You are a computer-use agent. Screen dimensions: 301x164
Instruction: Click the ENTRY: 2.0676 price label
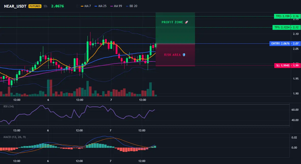pos(280,43)
